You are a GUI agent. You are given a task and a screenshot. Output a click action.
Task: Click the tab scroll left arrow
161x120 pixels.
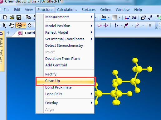8,33
